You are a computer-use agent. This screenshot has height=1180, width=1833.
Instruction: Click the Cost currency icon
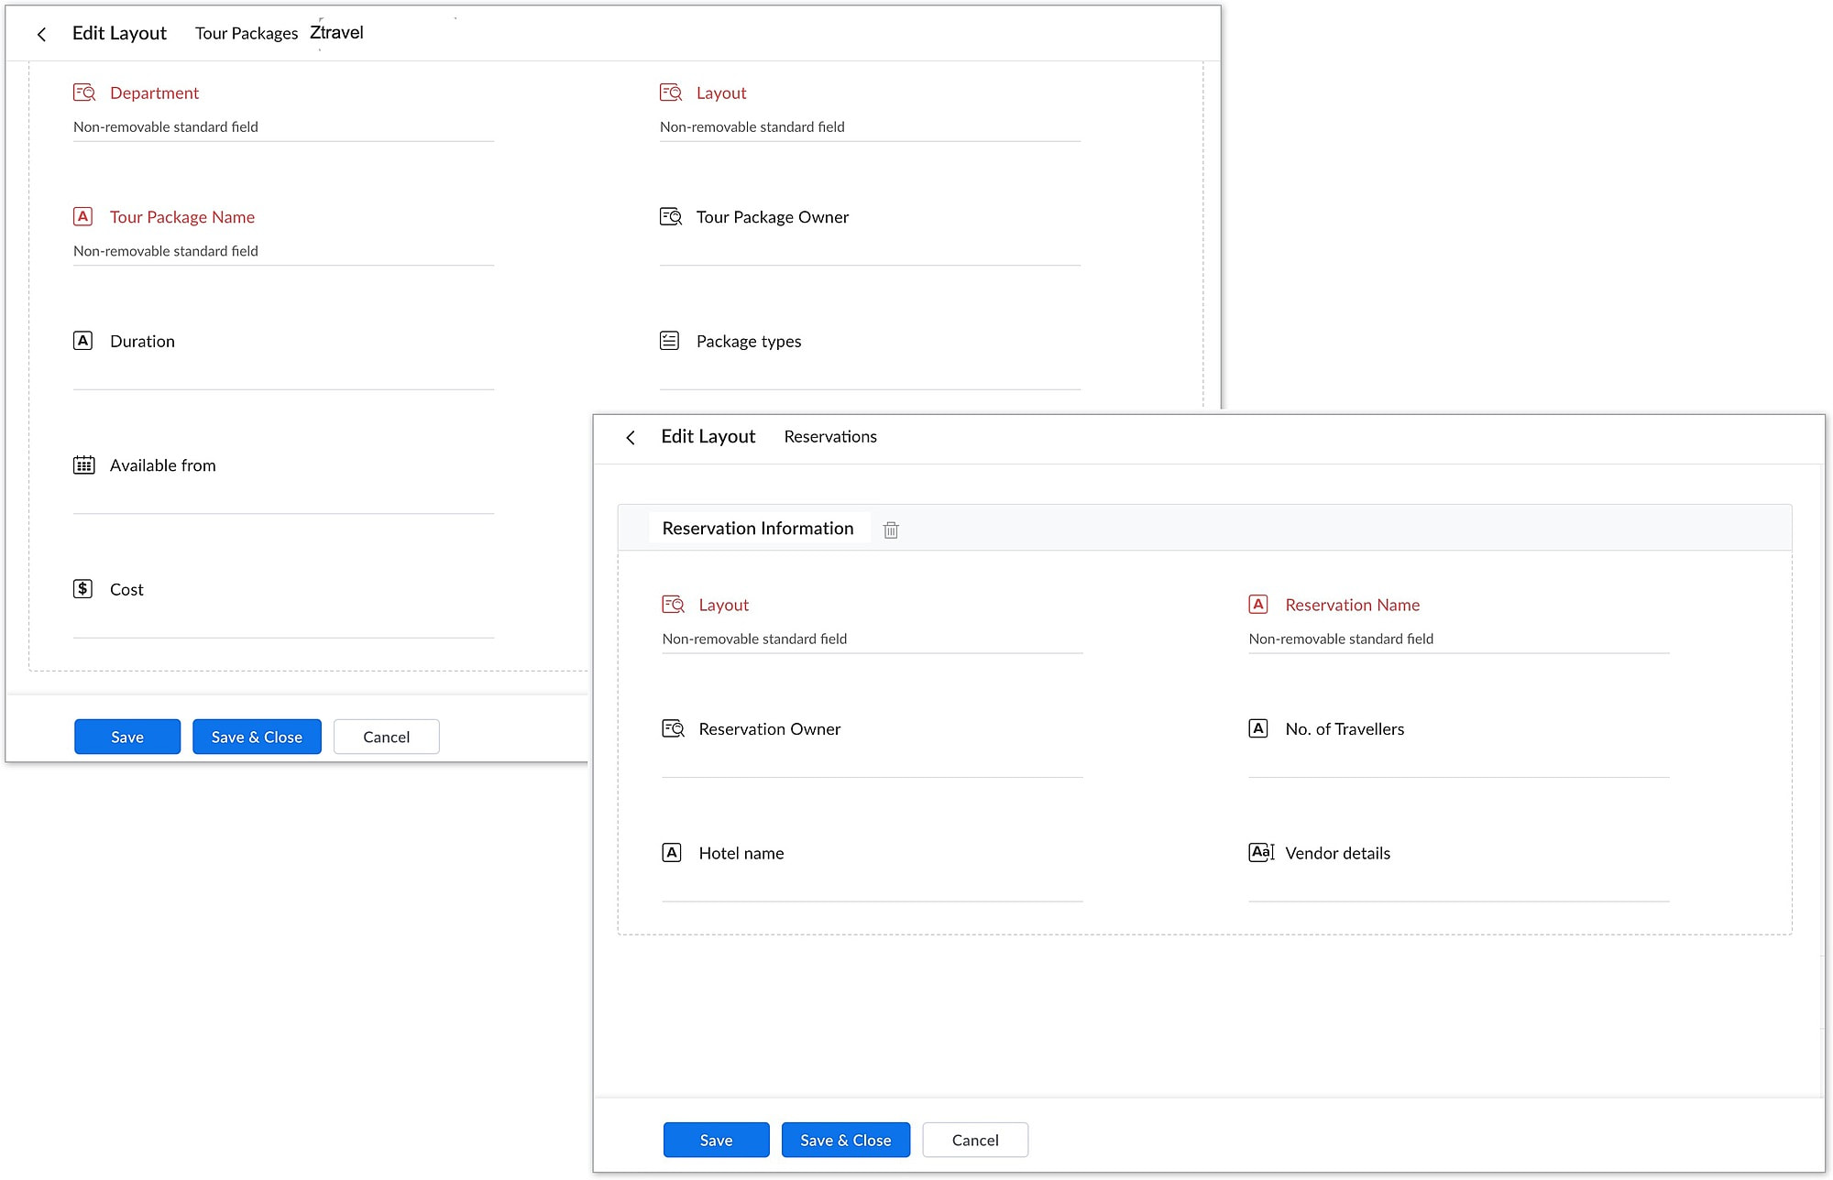(x=82, y=589)
